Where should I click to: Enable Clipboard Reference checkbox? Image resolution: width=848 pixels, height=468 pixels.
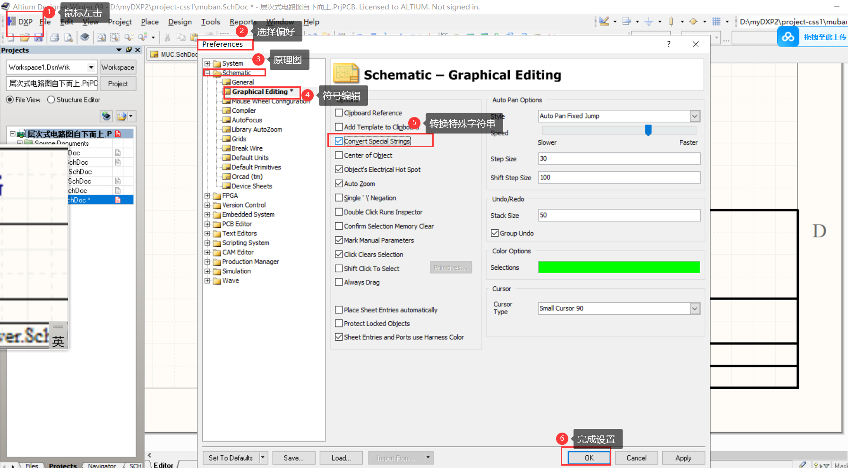point(339,113)
